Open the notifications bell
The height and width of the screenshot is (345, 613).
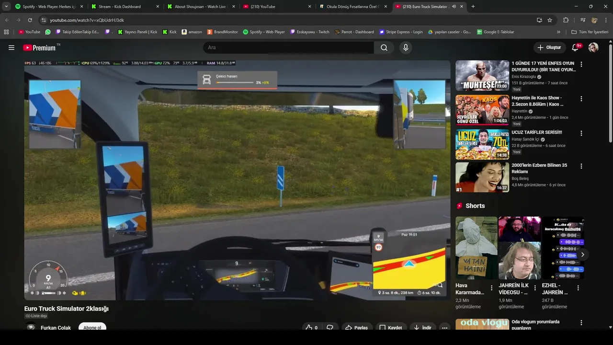576,47
